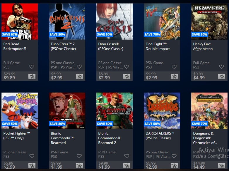Image resolution: width=229 pixels, height=171 pixels.
Task: Toggle wishlist heart for Dino Crisis (PSOne Classic)
Action: [127, 67]
